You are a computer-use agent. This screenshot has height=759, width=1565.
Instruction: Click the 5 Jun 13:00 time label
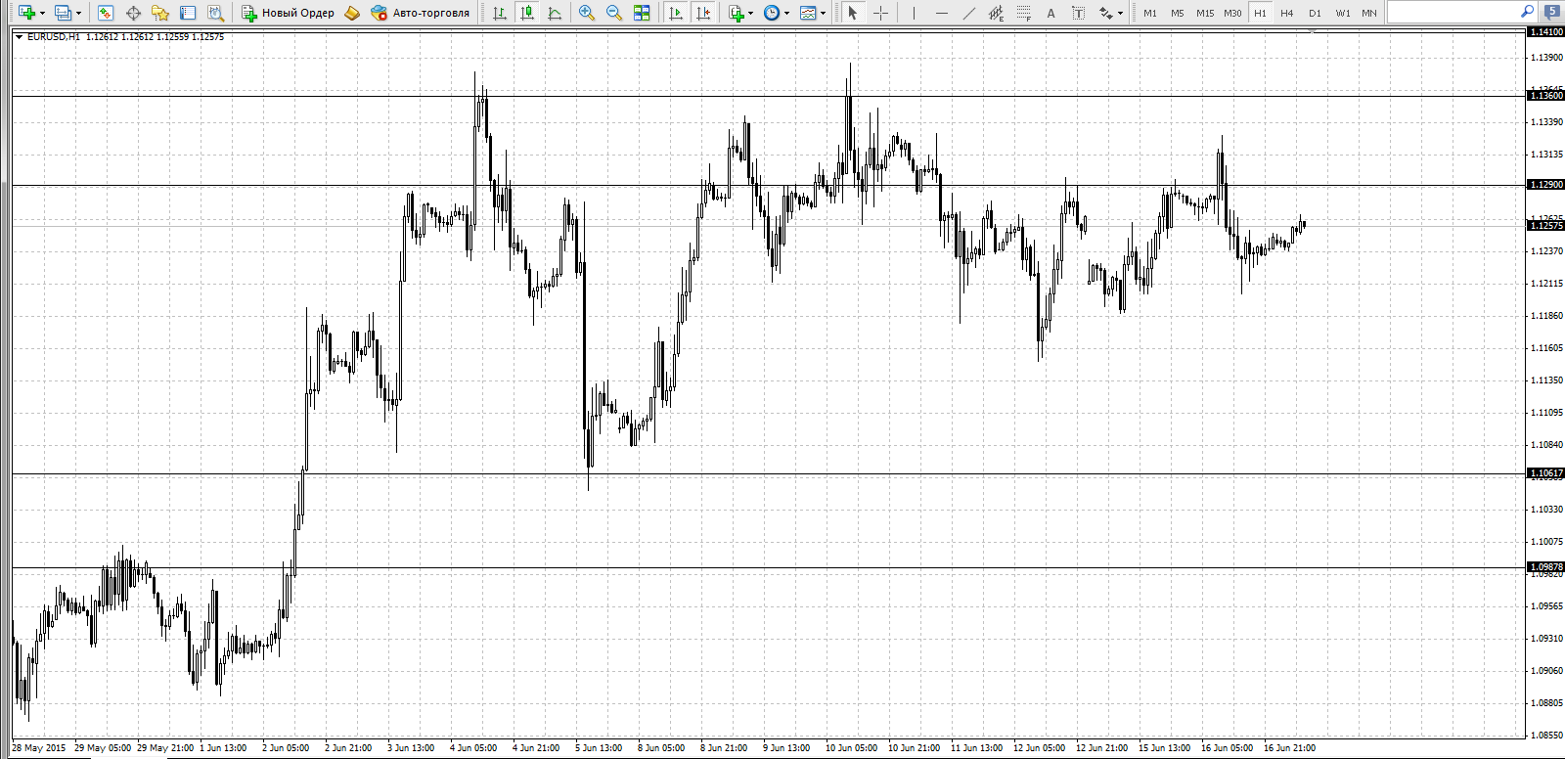[x=599, y=748]
